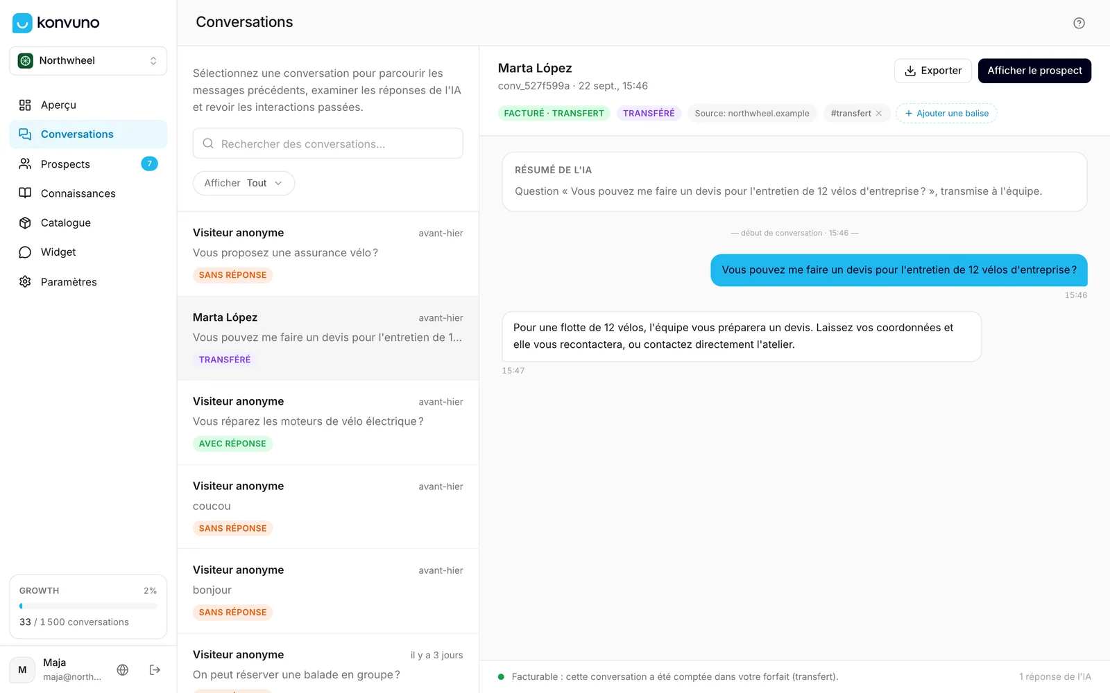
Task: Open the balade en groupe conversation
Action: pos(327,664)
